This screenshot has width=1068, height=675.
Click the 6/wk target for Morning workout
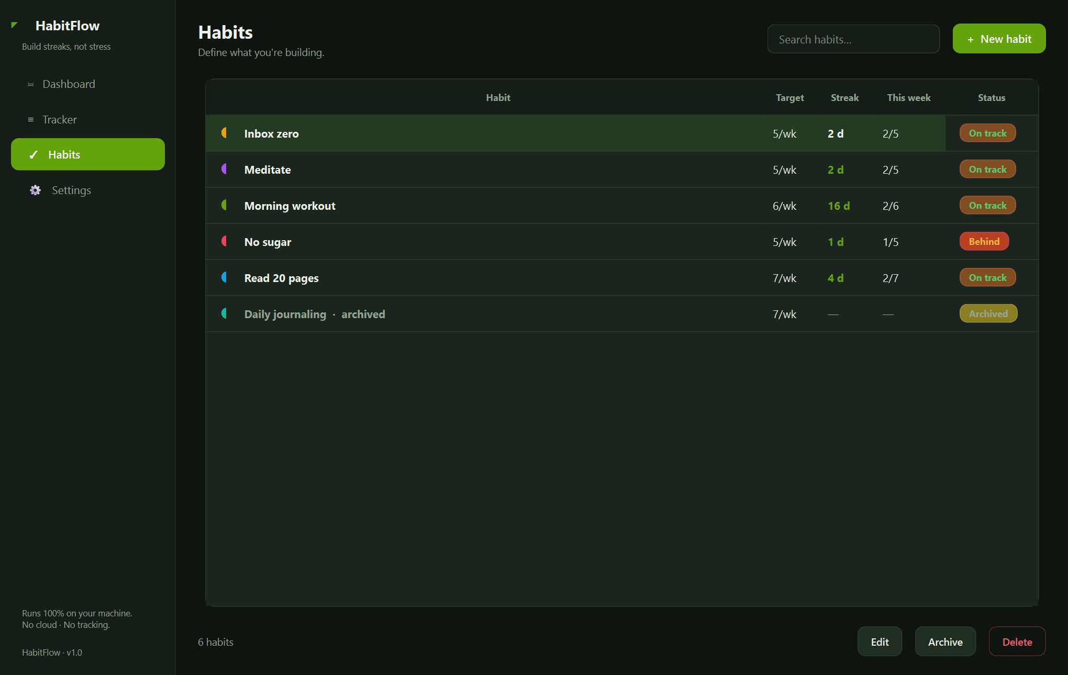(784, 206)
